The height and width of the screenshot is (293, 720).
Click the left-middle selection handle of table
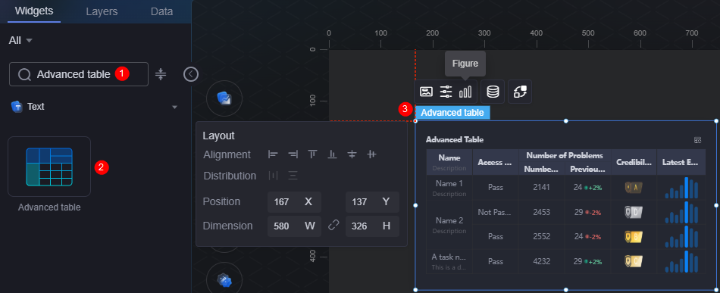[415, 205]
